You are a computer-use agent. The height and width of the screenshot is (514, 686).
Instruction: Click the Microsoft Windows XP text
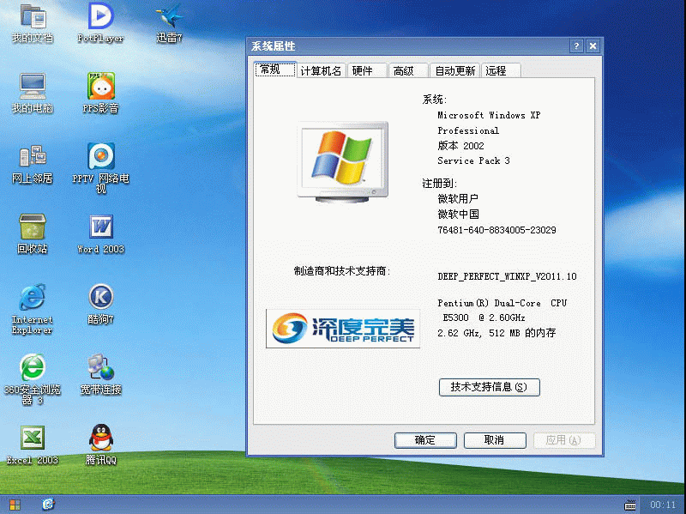[x=489, y=115]
